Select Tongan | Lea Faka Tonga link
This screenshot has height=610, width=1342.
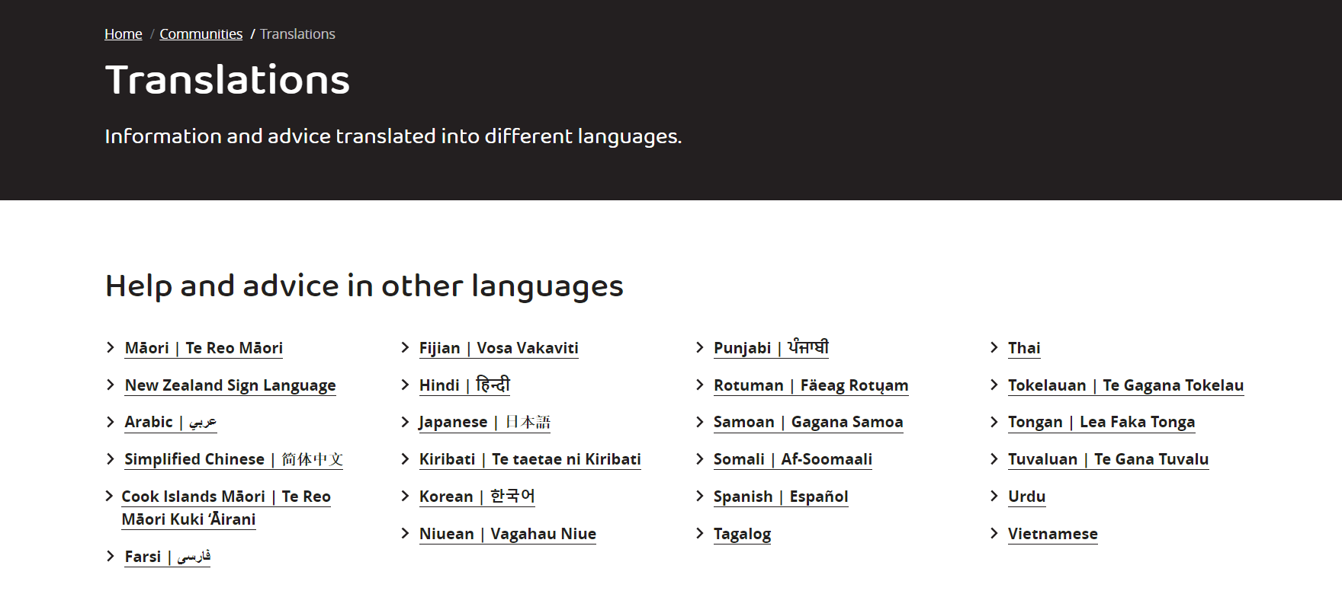click(x=1102, y=422)
